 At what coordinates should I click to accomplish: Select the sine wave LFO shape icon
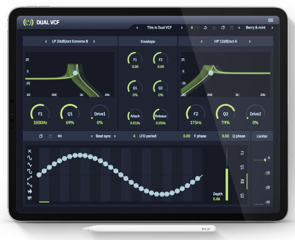(x=29, y=158)
